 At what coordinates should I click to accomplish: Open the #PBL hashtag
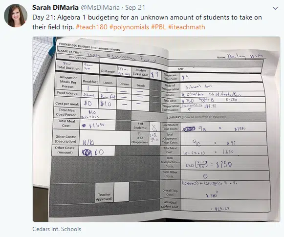pos(158,27)
